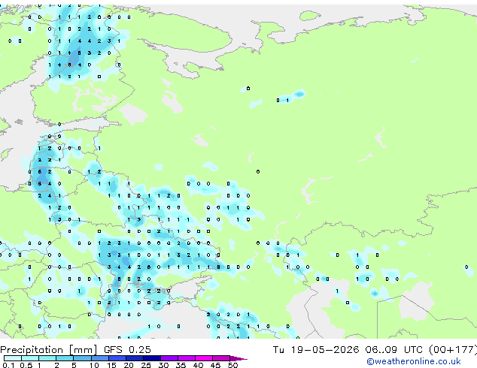Choose the 5–10 mm legend color swatch
477x368 pixels.
(x=82, y=358)
